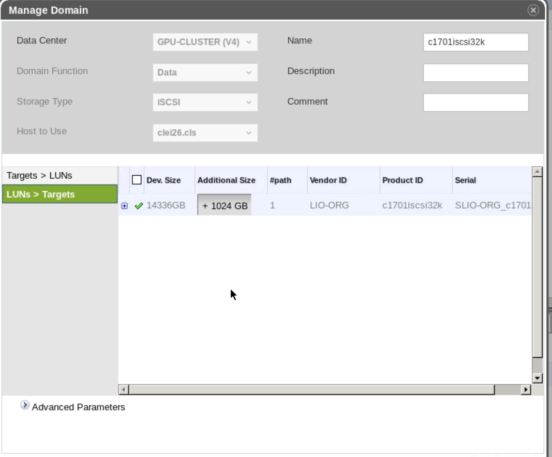Viewport: 552px width, 457px height.
Task: Click the vertical scrollbar up arrow
Action: pos(537,172)
